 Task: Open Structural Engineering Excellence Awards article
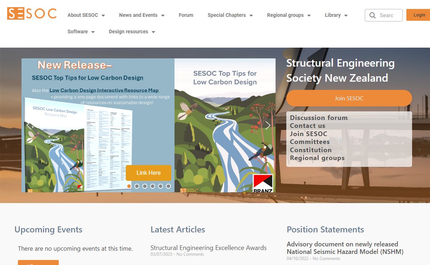tap(209, 248)
